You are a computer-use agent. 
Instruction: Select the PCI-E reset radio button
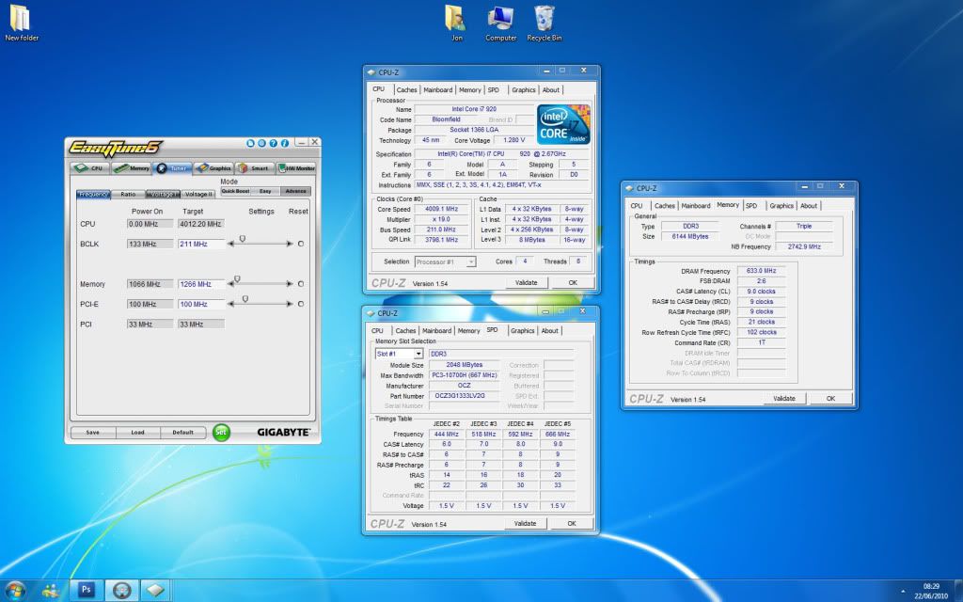(301, 304)
